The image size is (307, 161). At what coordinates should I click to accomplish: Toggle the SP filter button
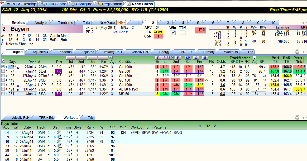[188, 58]
